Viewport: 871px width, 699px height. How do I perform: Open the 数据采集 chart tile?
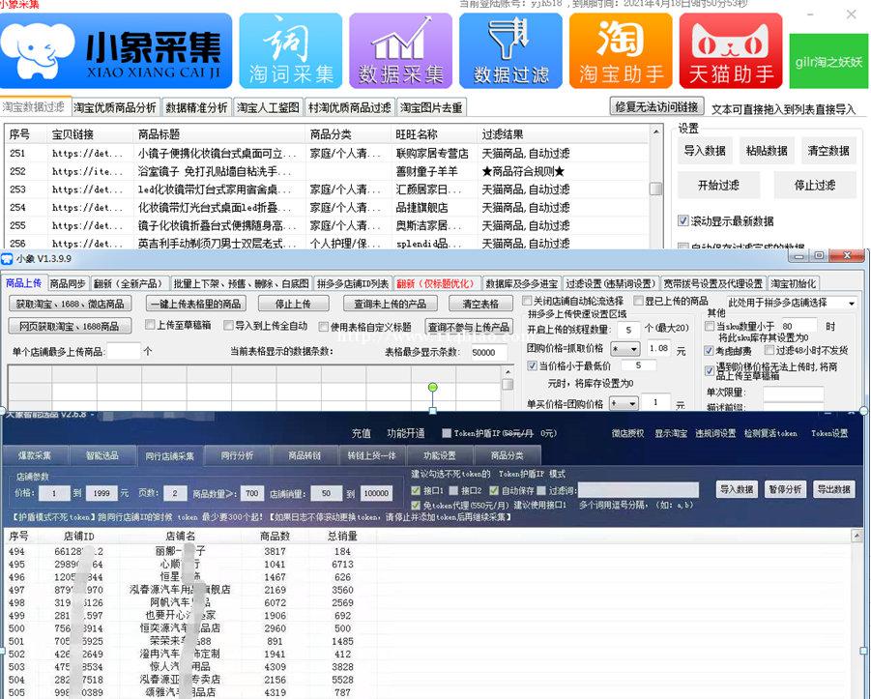400,51
